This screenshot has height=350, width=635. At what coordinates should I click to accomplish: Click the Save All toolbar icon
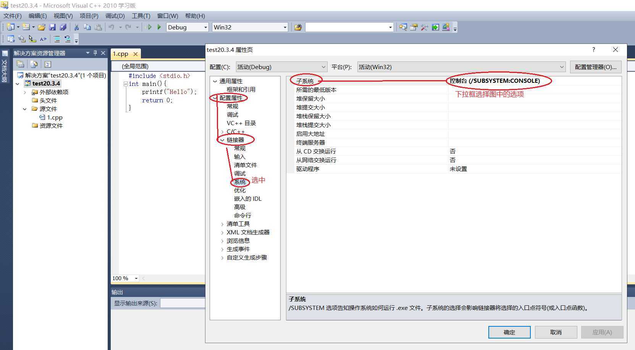63,27
